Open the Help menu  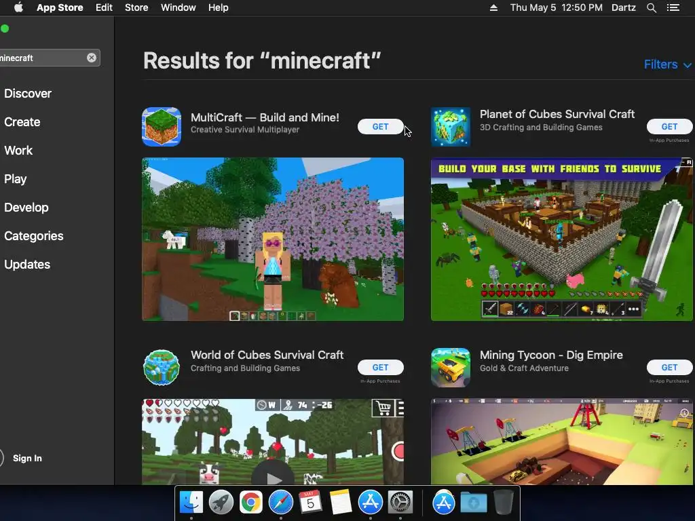pos(219,7)
